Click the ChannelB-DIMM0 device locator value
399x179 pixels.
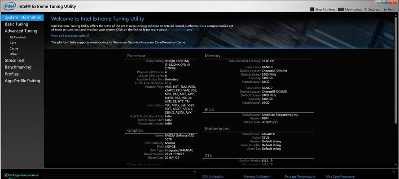tap(274, 92)
